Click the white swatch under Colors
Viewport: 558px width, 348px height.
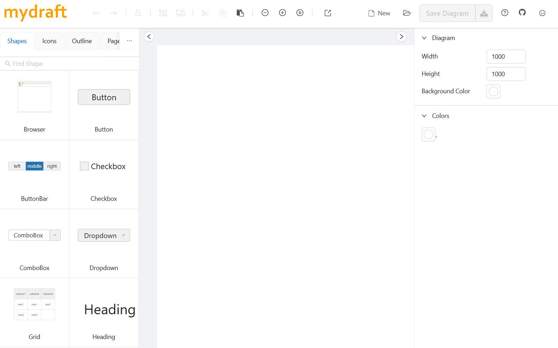click(428, 134)
